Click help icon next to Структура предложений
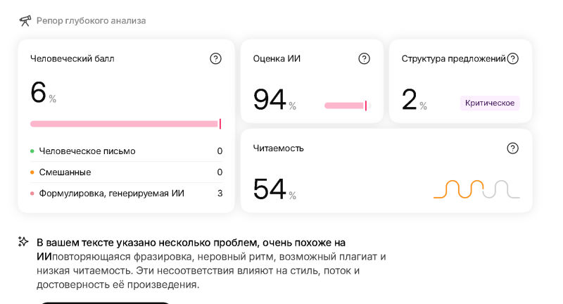The image size is (563, 304). pos(513,58)
